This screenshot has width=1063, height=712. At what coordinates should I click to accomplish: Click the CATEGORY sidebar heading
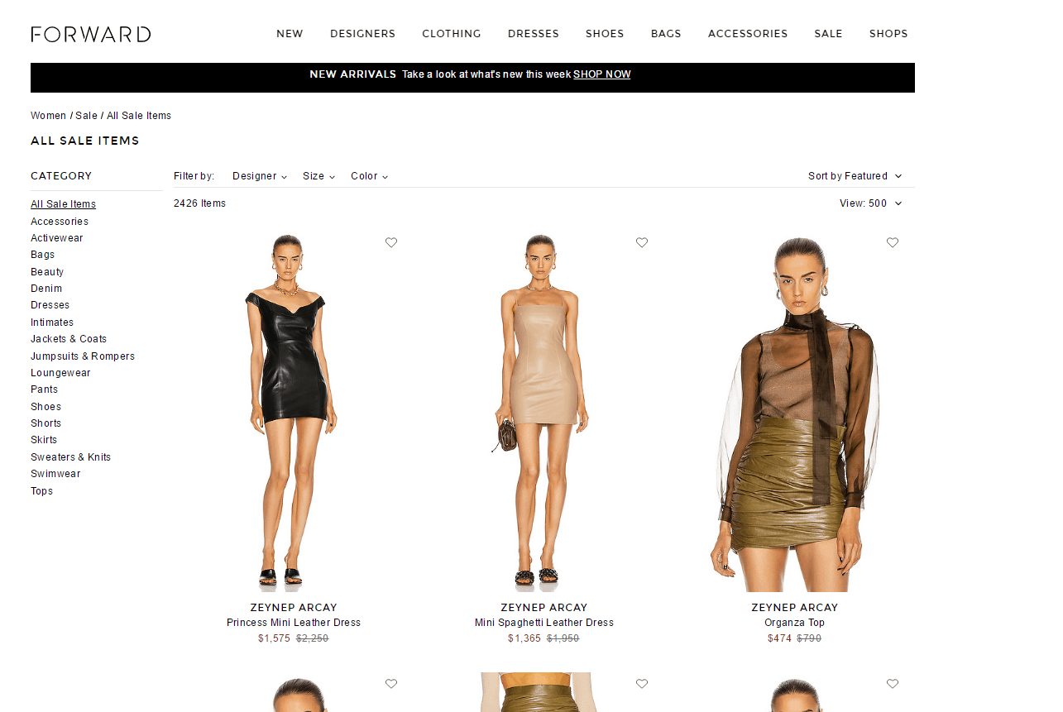61,176
